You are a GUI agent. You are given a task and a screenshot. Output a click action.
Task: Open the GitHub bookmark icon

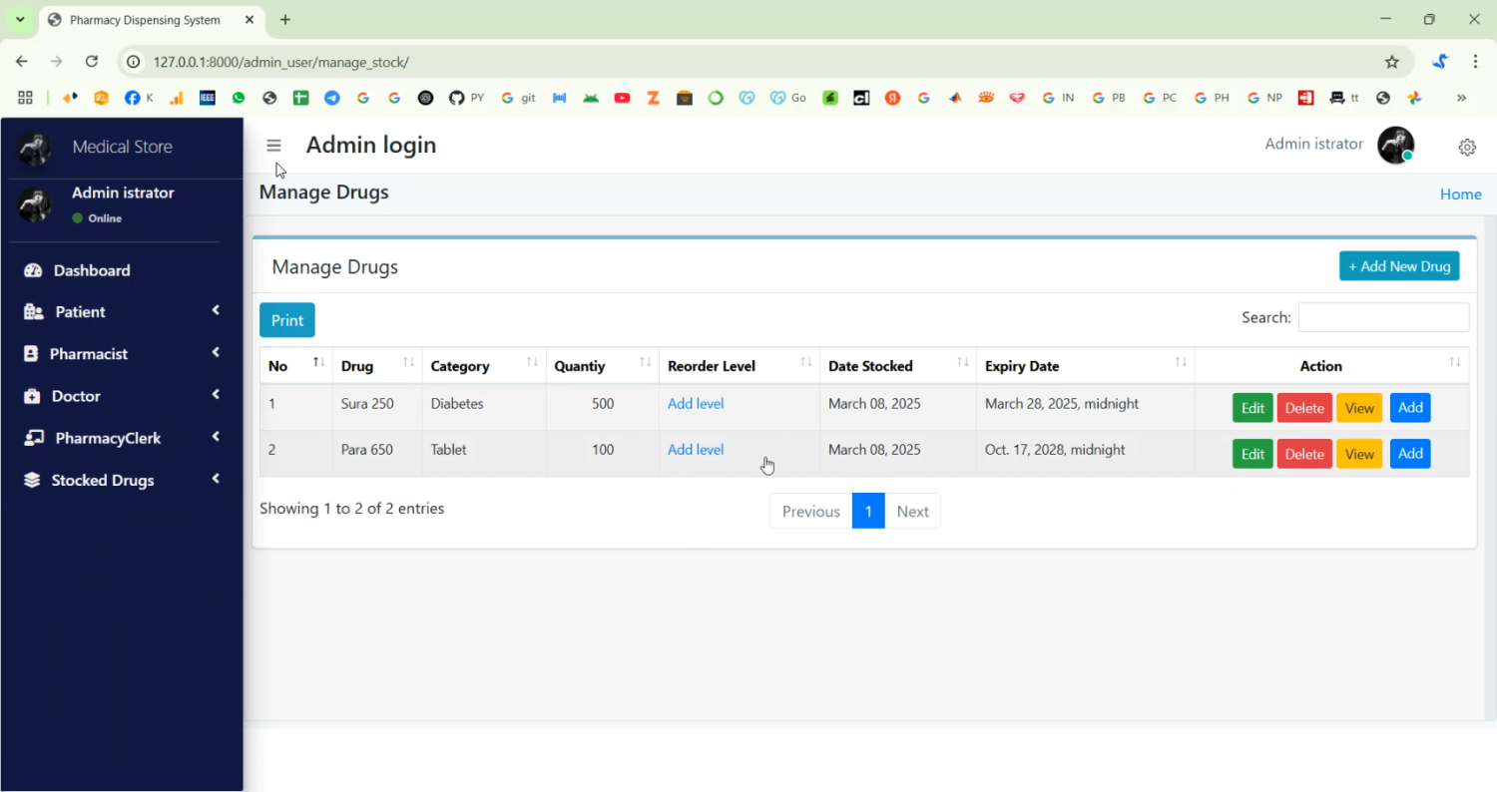[456, 98]
